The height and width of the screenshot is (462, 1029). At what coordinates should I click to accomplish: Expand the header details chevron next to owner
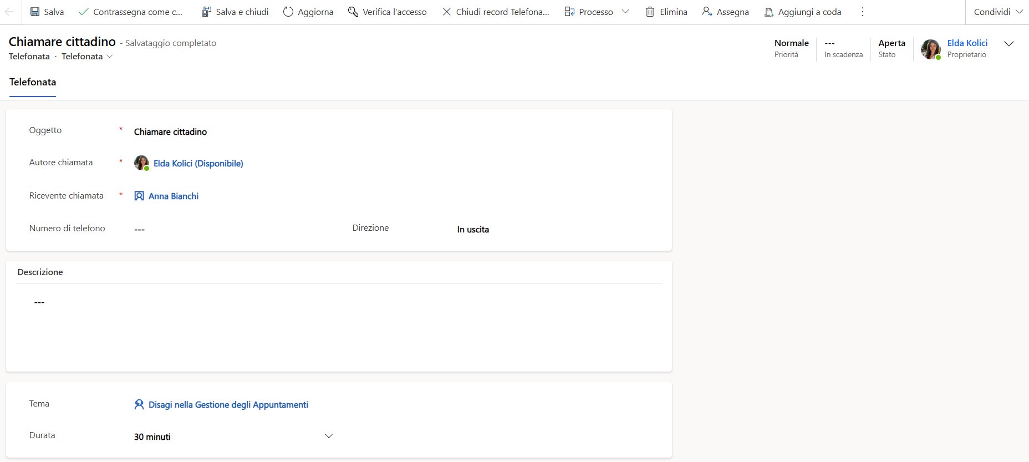point(1009,44)
